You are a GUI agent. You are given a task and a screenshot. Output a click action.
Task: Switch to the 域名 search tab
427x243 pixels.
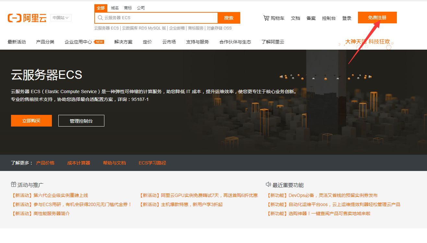(x=115, y=8)
